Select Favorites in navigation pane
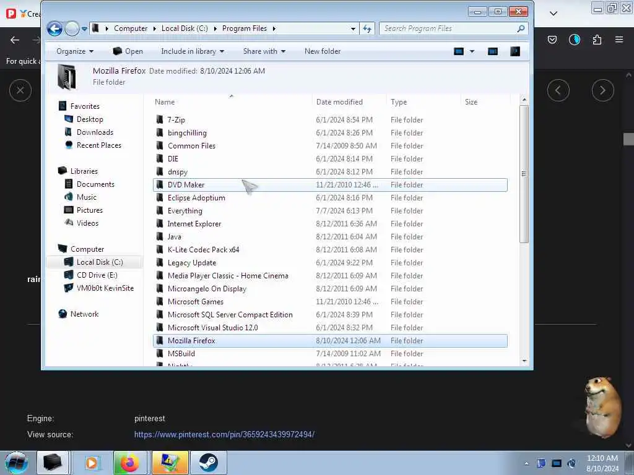Viewport: 634px width, 475px height. click(x=84, y=106)
